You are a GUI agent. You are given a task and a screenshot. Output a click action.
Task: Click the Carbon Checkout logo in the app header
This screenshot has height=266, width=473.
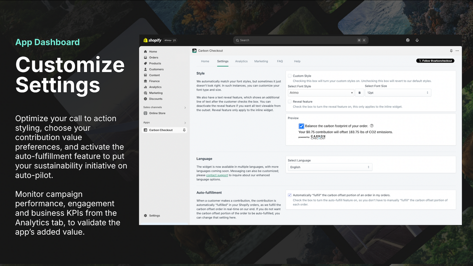[x=194, y=51]
